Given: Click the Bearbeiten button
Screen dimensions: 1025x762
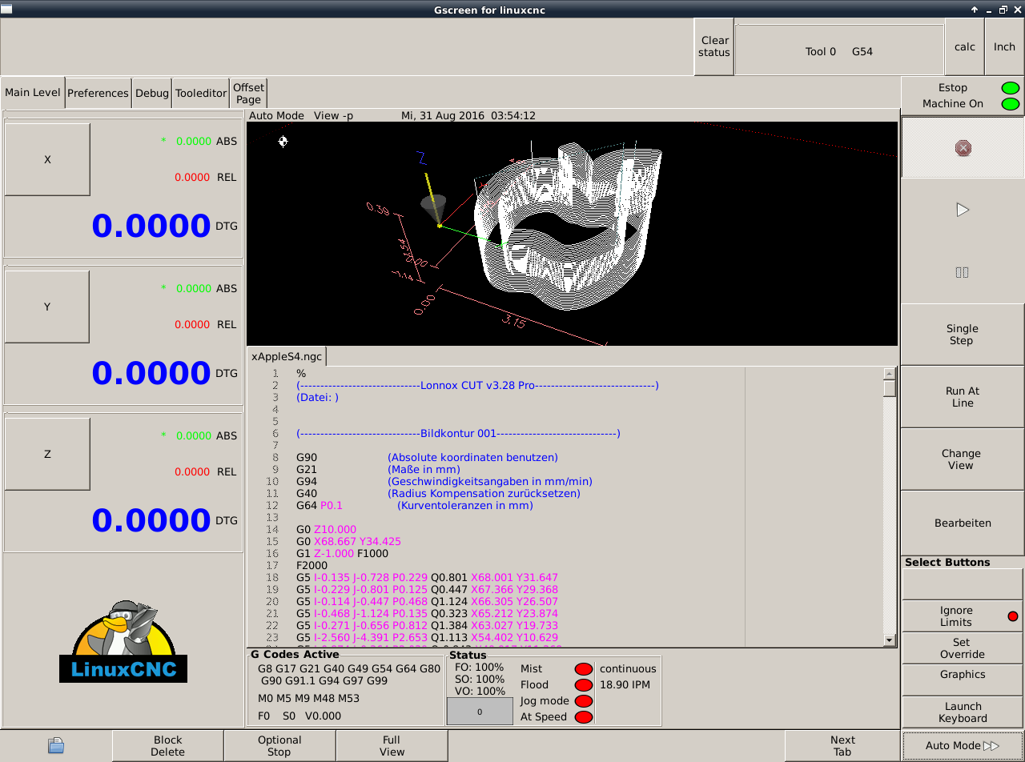Looking at the screenshot, I should tap(963, 523).
